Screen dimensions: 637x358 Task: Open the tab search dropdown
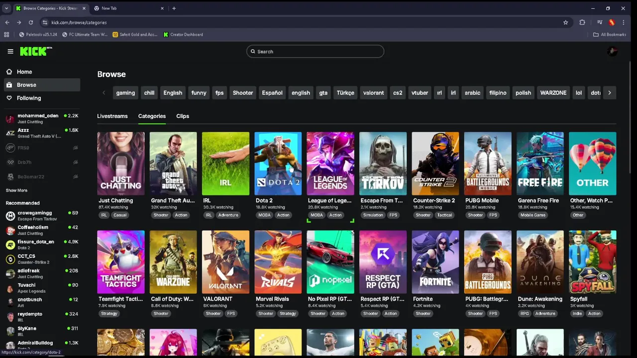[6, 8]
